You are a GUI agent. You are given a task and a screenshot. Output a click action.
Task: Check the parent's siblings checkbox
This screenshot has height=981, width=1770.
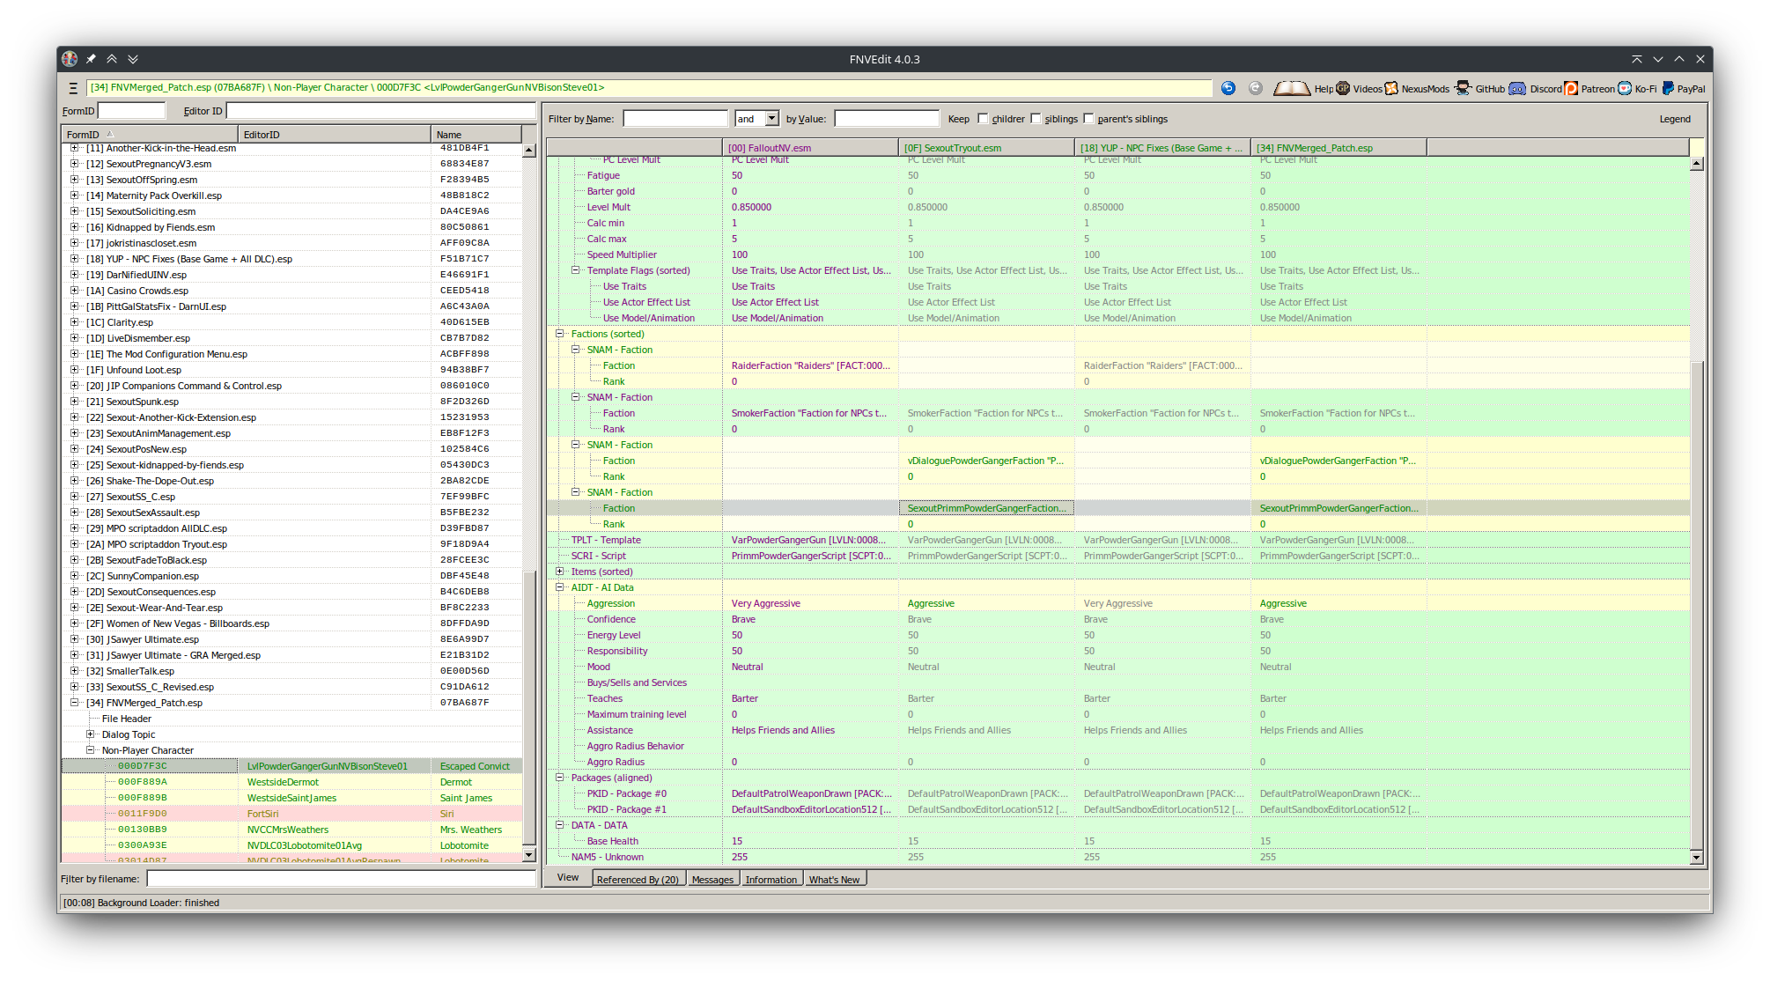click(x=1089, y=119)
